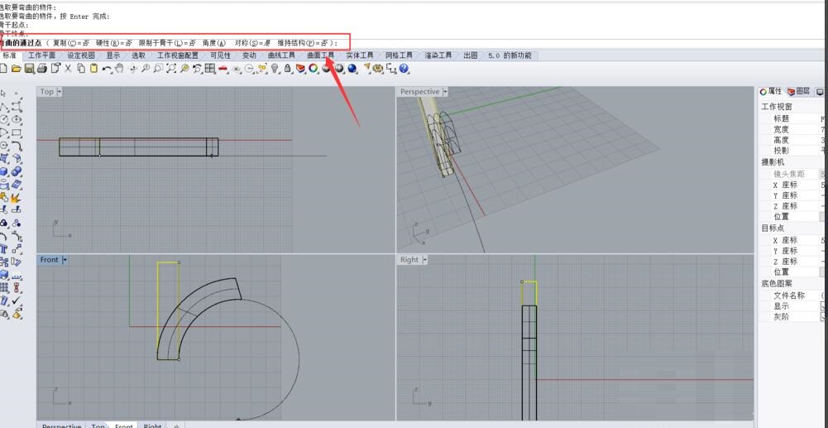Click the Open file folder icon
Screen dimensions: 828x428
17,69
